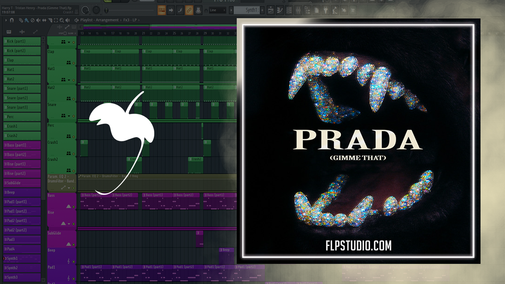Open the Fx3 - LP breadcrumb menu

pyautogui.click(x=130, y=20)
